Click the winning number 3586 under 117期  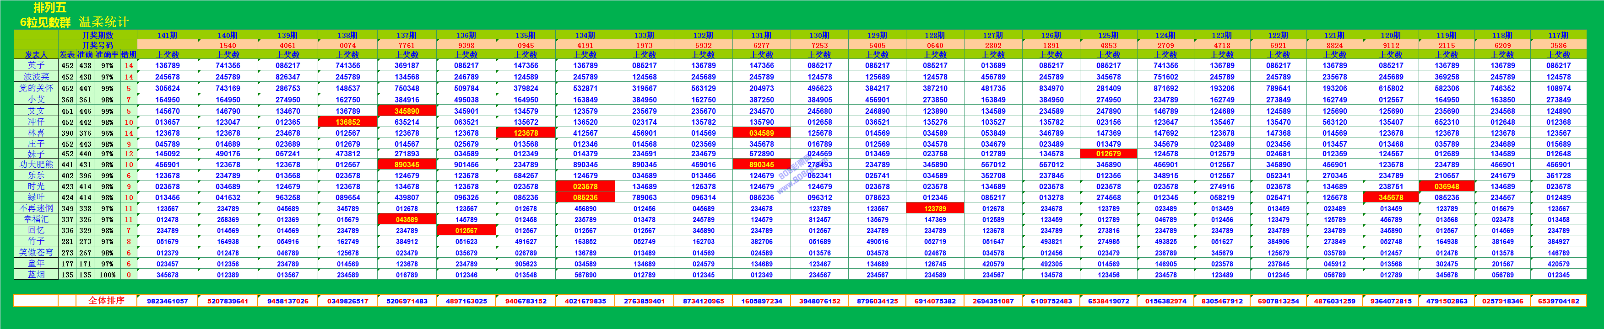point(1558,45)
